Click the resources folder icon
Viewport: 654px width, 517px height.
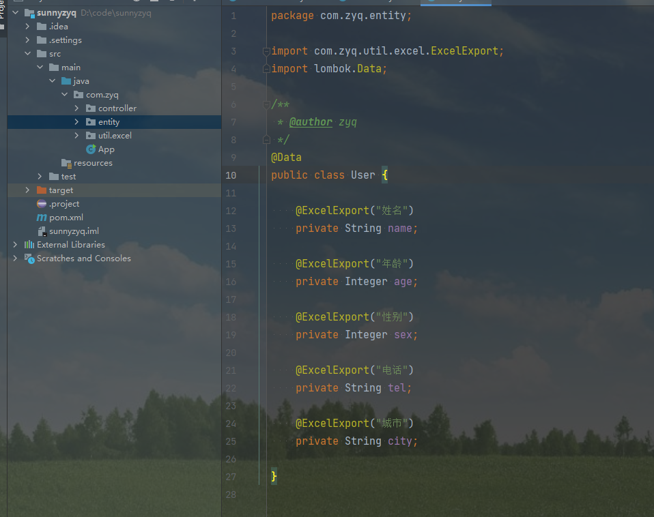pyautogui.click(x=66, y=163)
